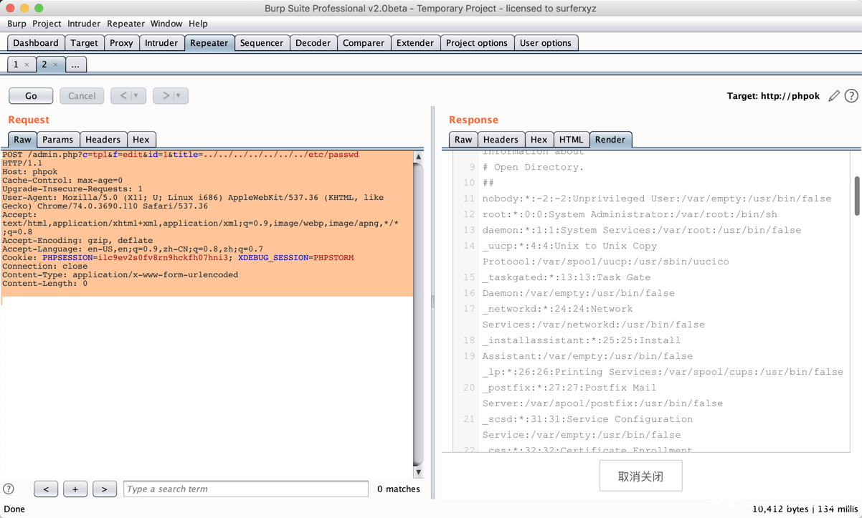Go forward in request history

coord(165,96)
